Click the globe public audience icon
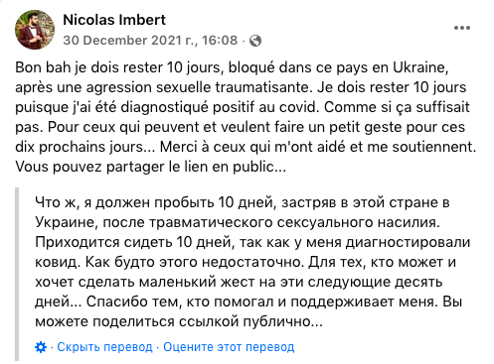494x364 pixels. pyautogui.click(x=255, y=41)
